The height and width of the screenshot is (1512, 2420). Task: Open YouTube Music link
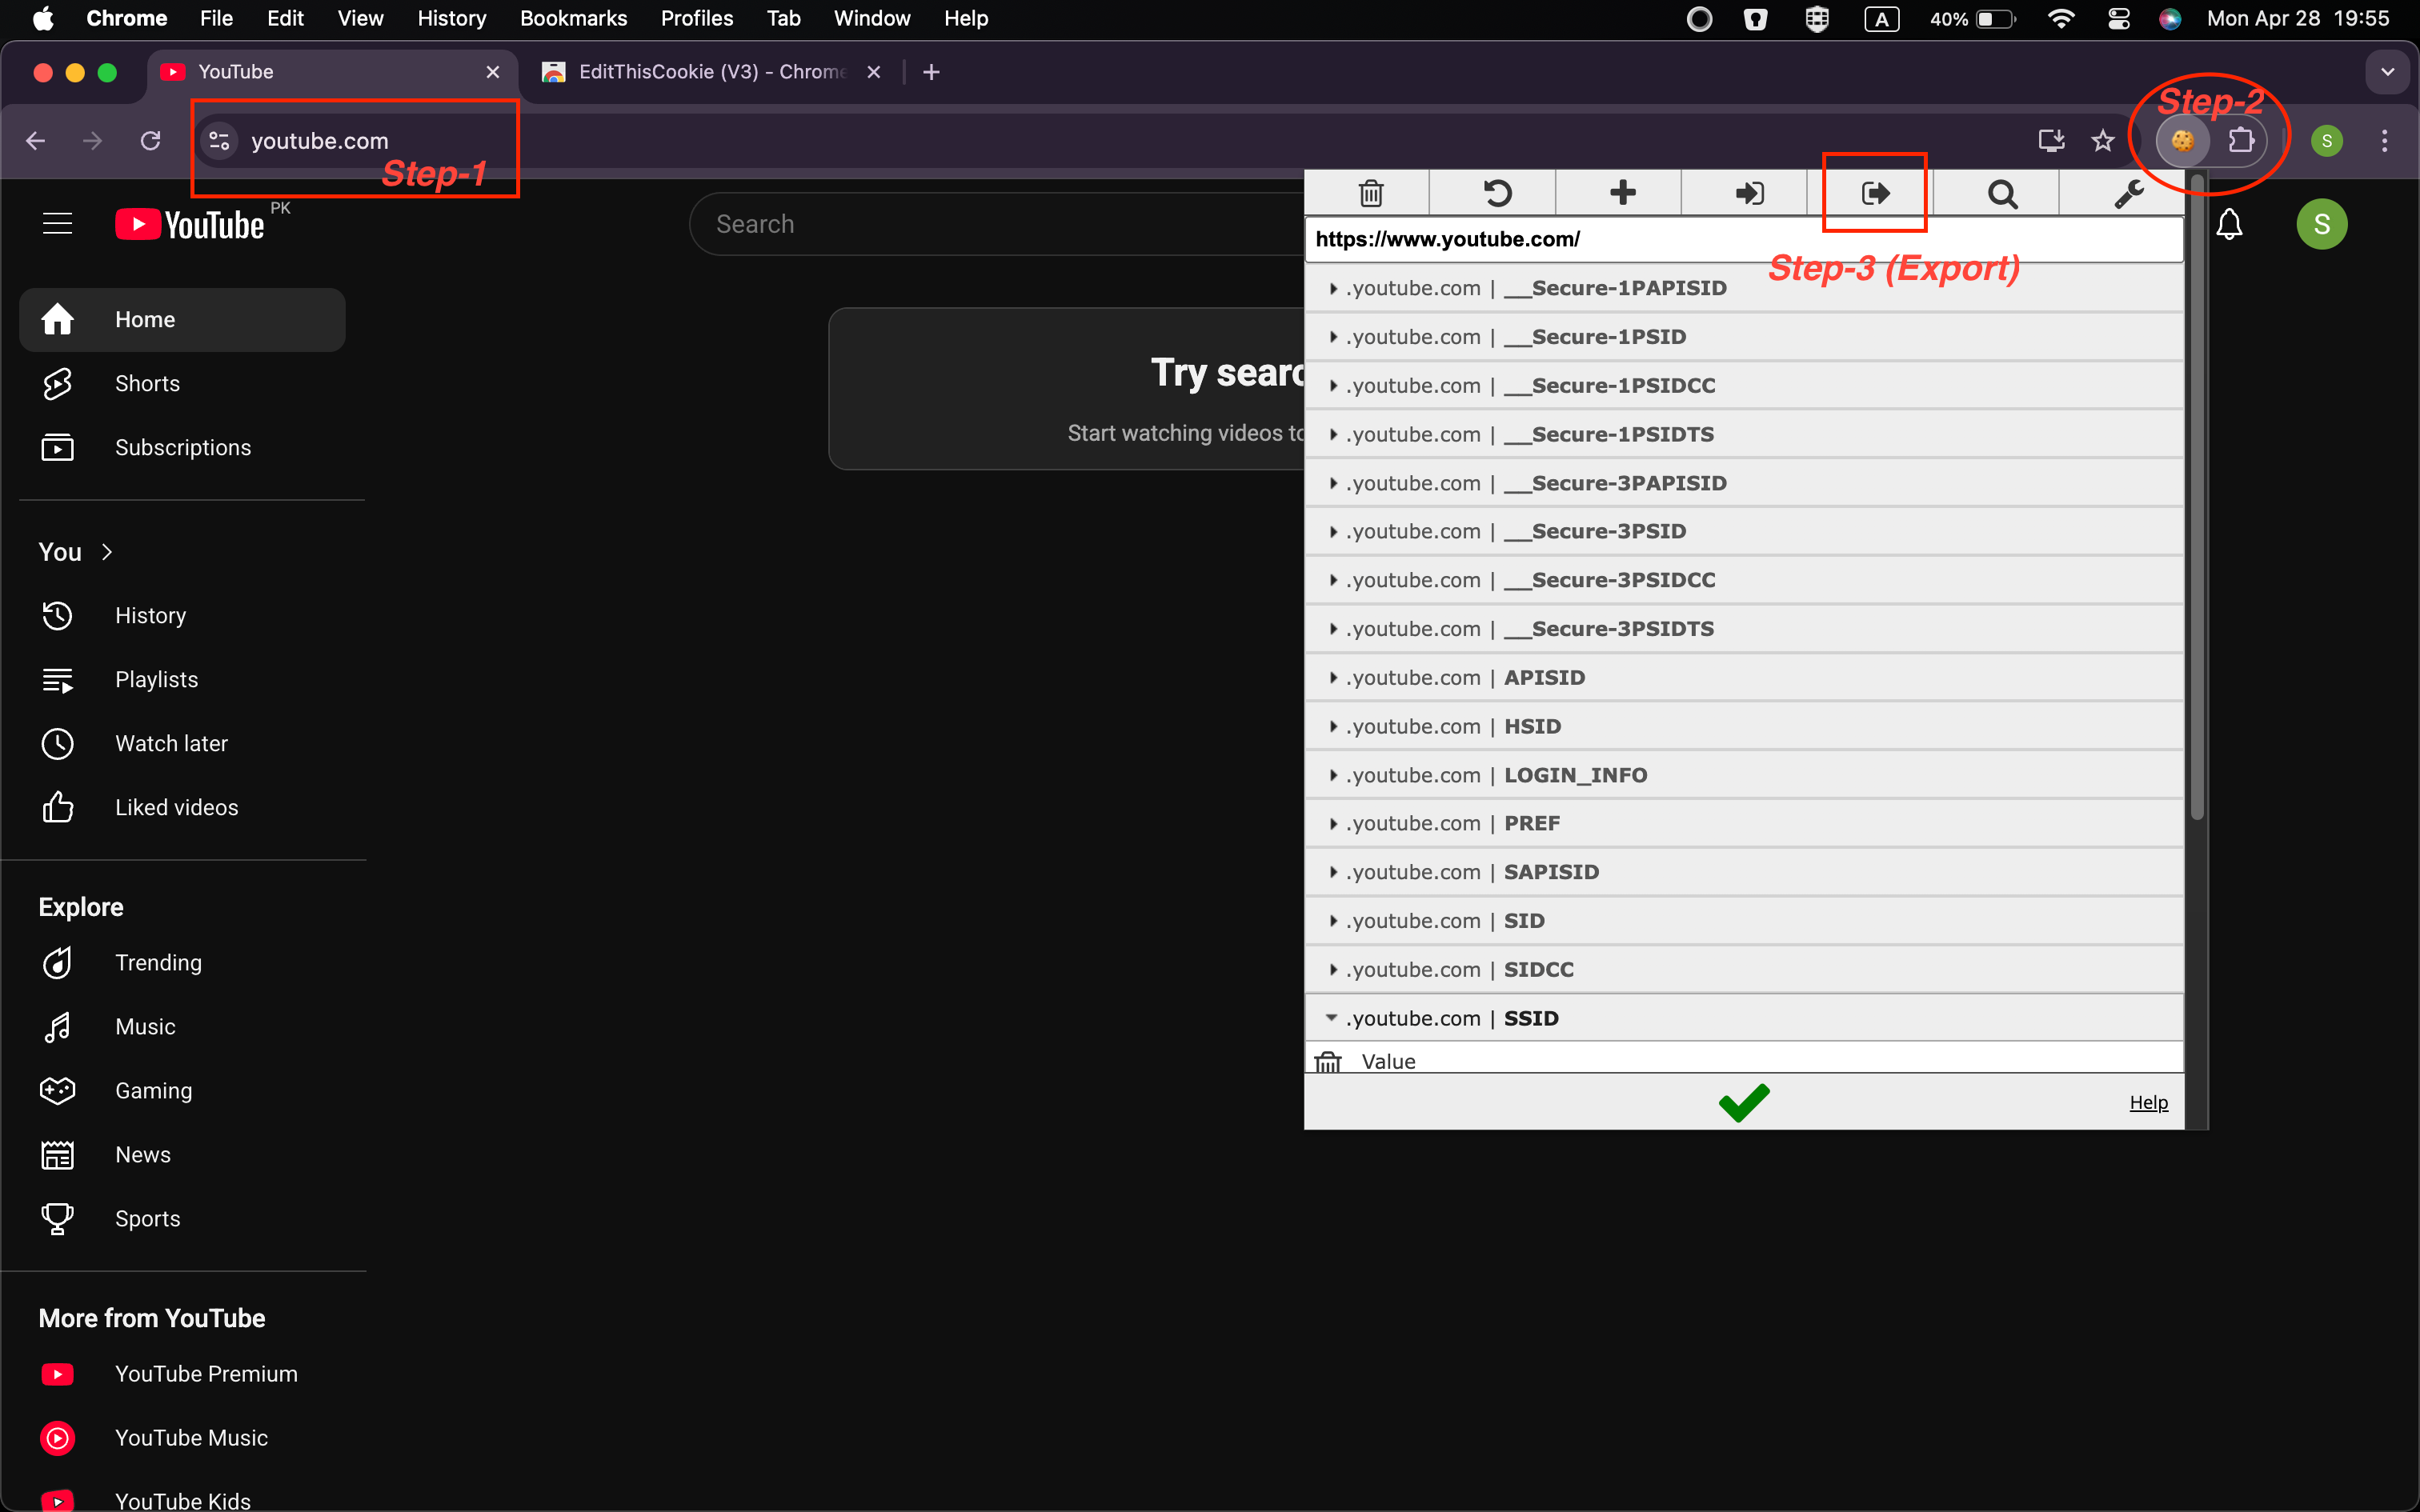point(182,1438)
